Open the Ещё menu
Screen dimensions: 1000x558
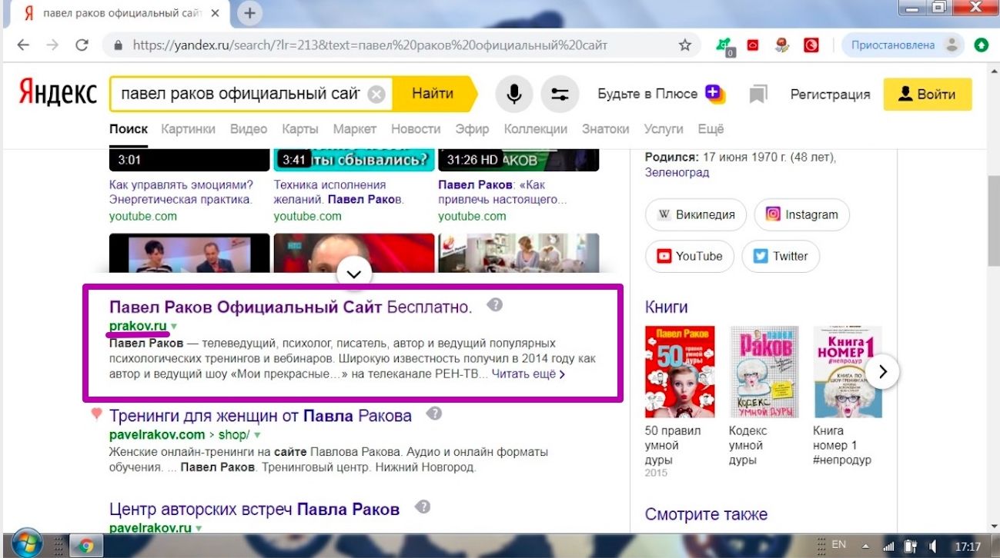point(711,129)
